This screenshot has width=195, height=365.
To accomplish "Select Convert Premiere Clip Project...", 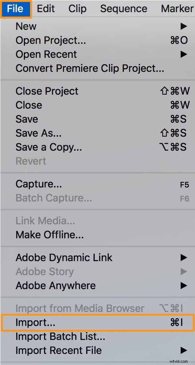I will (98, 68).
